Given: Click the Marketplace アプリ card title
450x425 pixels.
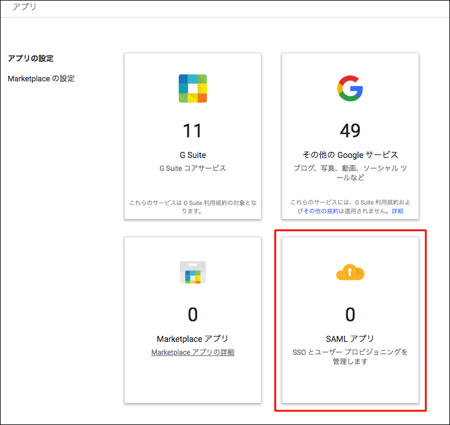Looking at the screenshot, I should point(193,339).
